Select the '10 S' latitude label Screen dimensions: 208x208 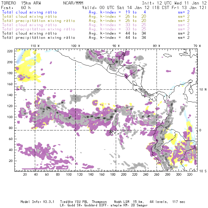(203, 171)
